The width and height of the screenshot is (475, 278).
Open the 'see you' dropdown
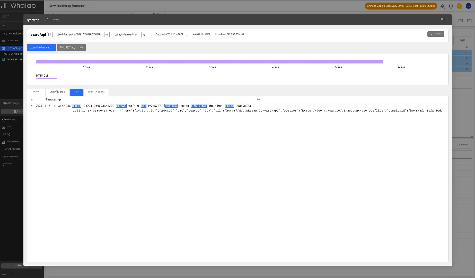436,34
